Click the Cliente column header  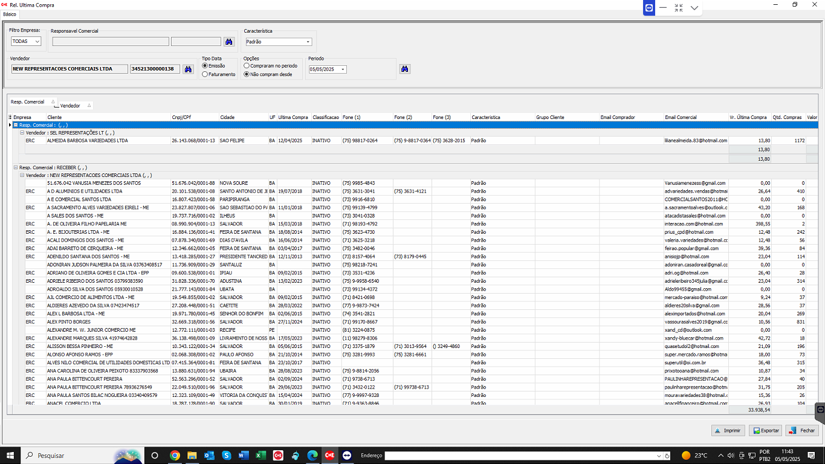pos(108,117)
